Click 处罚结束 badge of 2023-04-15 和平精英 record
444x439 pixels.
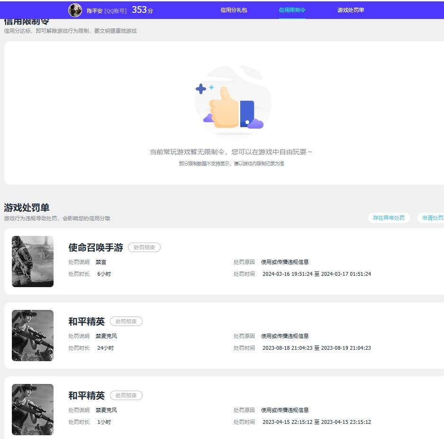[126, 395]
